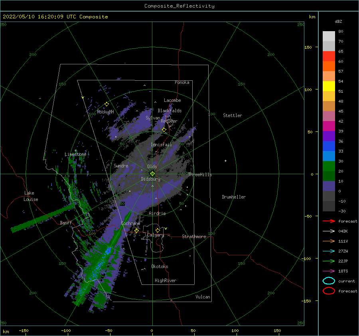Screen dimensions: 359x336
Task: Select the light gray 80-70 dBZ swatch
Action: pyautogui.click(x=329, y=36)
